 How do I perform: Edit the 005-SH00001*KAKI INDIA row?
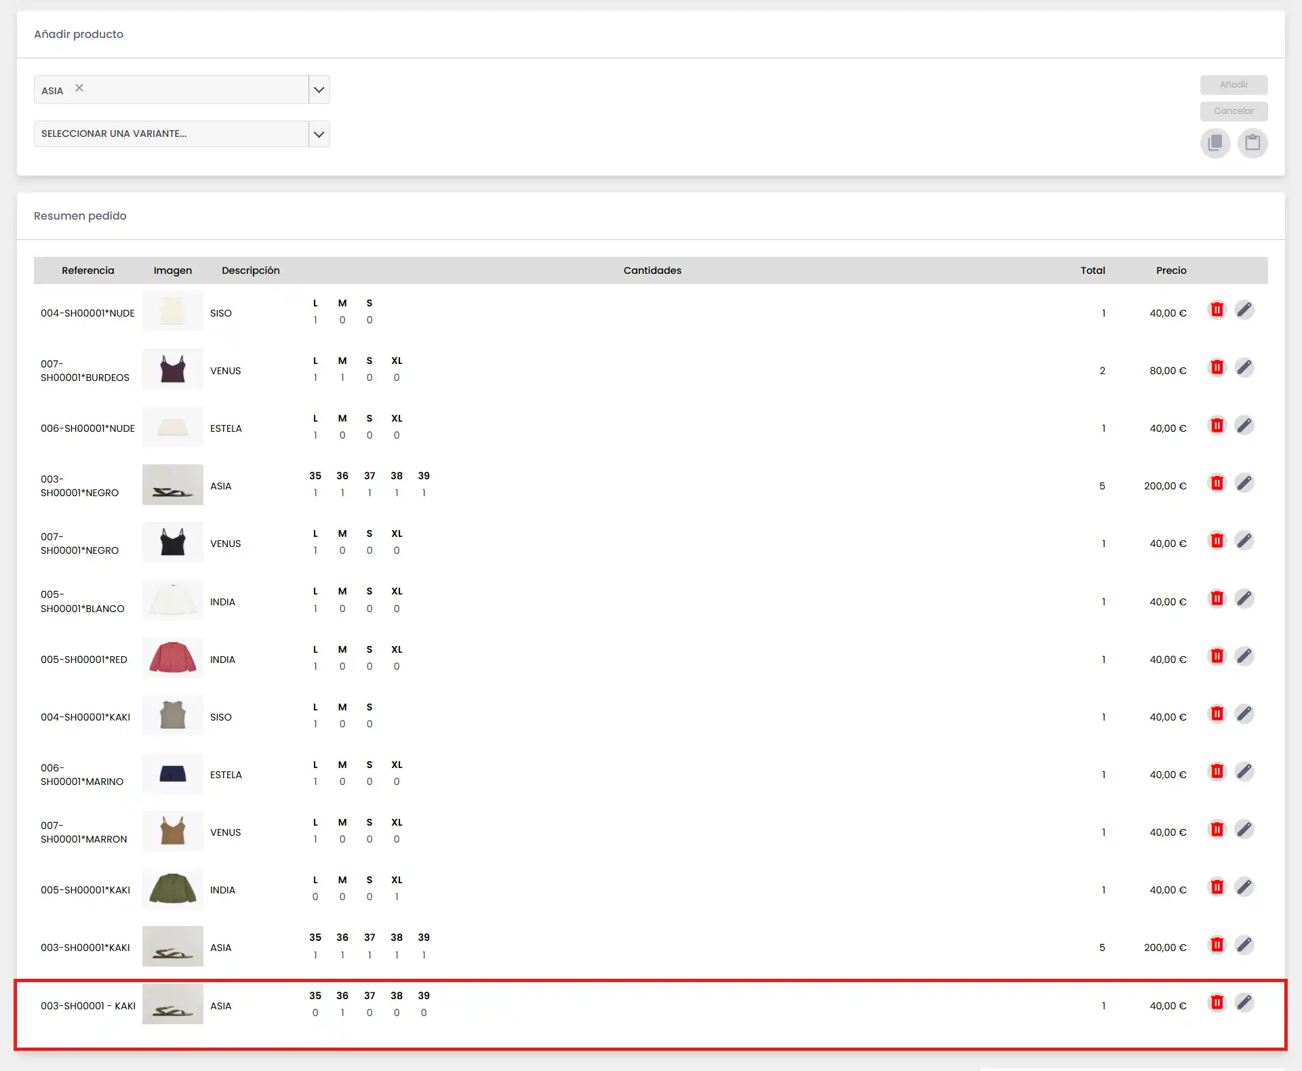tap(1244, 887)
